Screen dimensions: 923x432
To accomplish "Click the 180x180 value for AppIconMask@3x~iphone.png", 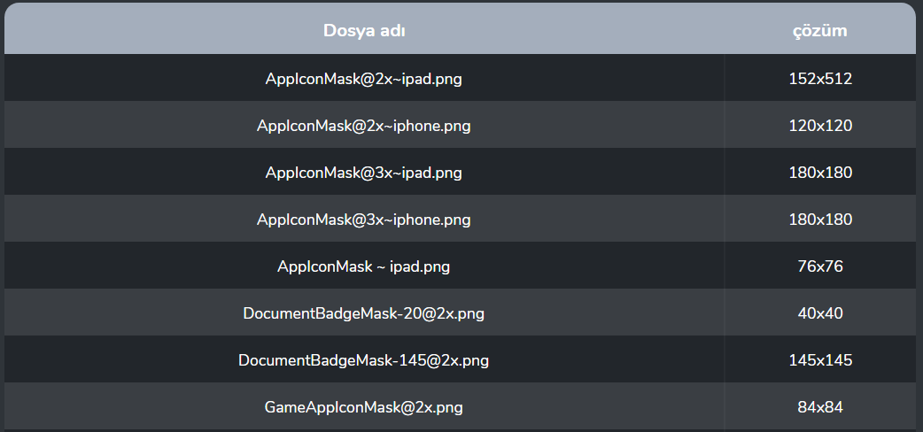I will (820, 220).
